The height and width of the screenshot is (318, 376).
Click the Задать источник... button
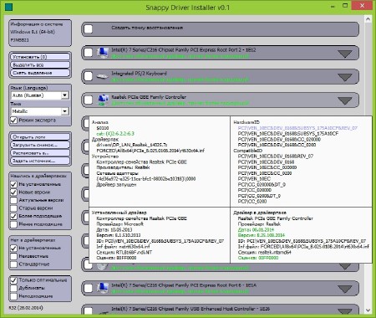[x=40, y=161]
